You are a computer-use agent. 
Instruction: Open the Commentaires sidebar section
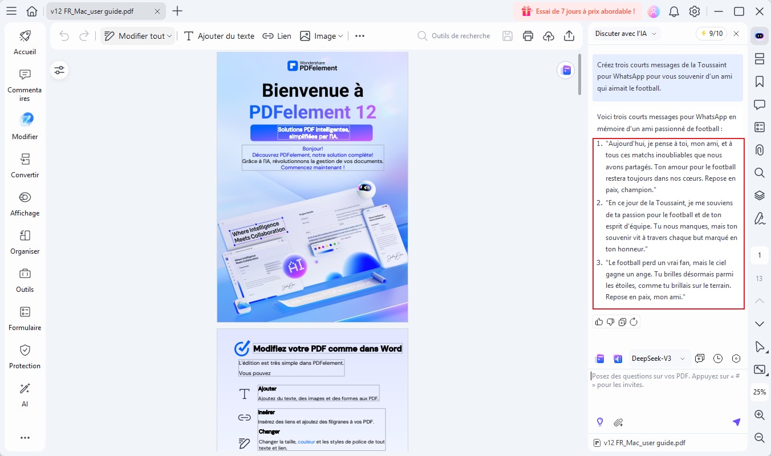coord(25,85)
